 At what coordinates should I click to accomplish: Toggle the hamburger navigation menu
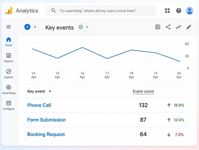click(9, 27)
